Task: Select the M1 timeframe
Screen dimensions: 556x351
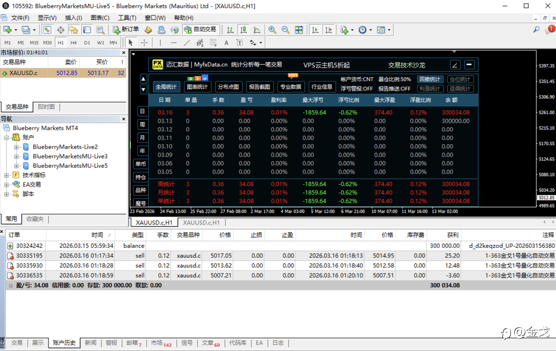Action: click(8, 42)
